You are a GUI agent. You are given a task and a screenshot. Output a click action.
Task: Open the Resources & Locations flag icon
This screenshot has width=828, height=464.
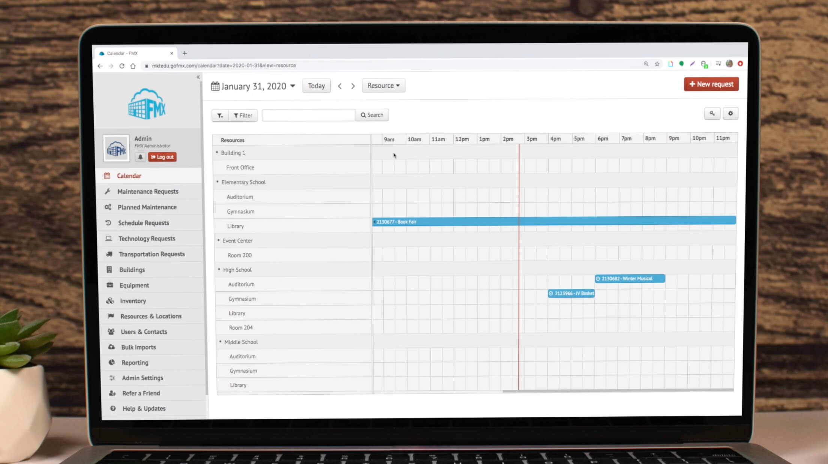111,316
